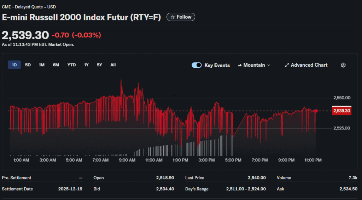Click the star icon on the Follow button
362x200 pixels.
[173, 17]
